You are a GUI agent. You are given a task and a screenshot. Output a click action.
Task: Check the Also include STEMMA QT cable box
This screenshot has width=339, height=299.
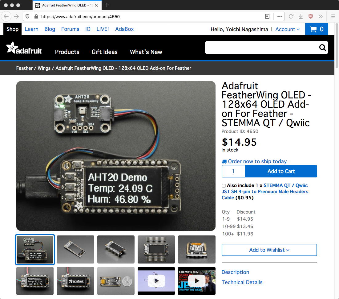pos(224,186)
